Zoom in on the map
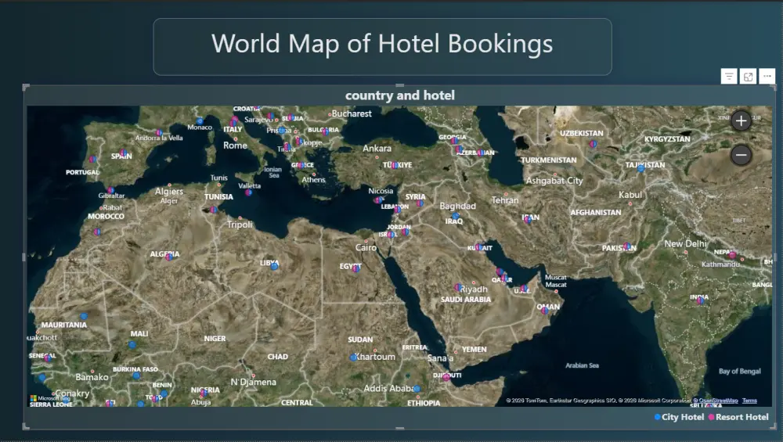 click(x=741, y=120)
